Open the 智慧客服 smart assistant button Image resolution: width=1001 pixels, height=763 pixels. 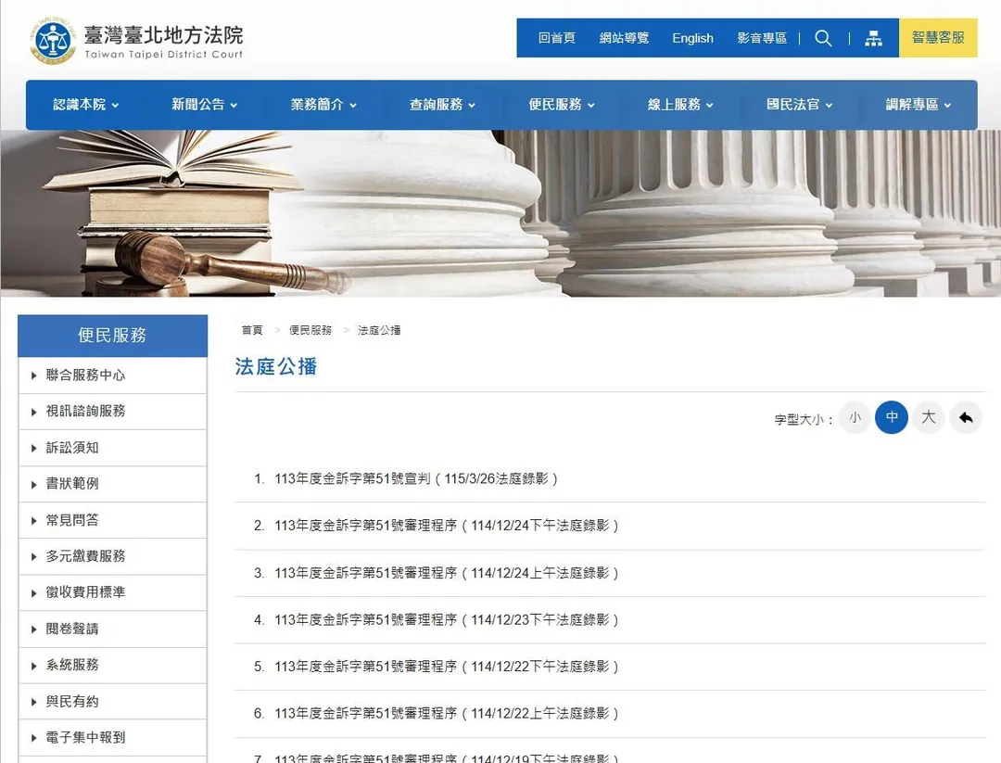[x=938, y=38]
